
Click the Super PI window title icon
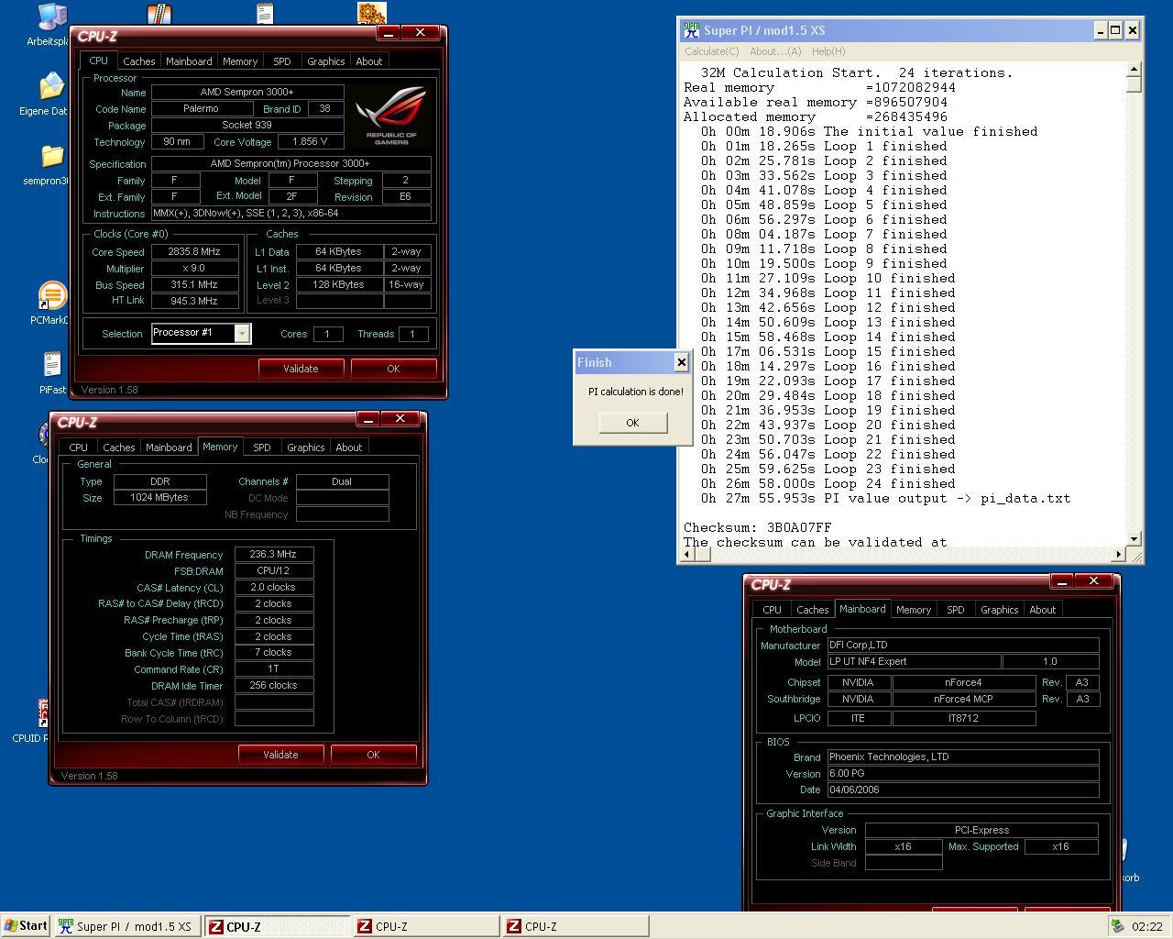(691, 30)
